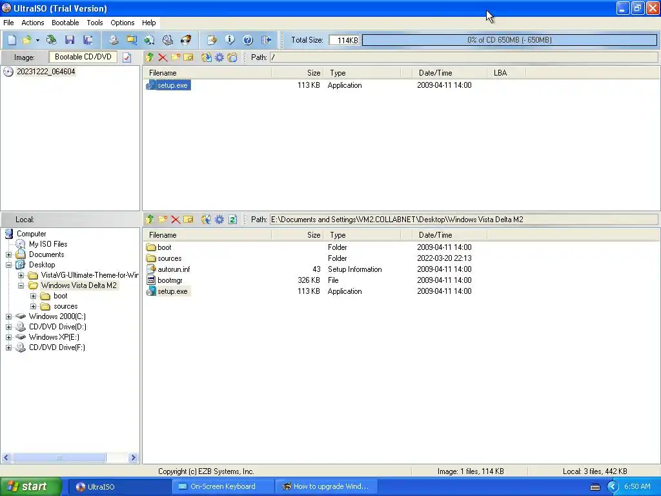The image size is (661, 496).
Task: Click the New Folder icon in Local pane toolbar
Action: [x=162, y=220]
